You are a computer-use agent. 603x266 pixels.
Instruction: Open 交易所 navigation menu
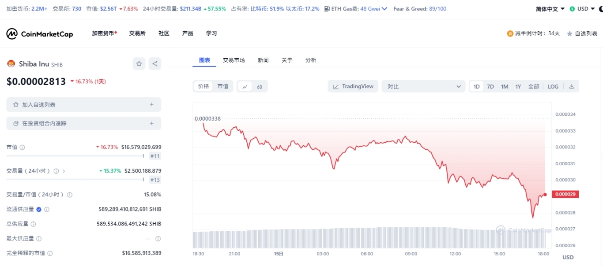coord(137,33)
